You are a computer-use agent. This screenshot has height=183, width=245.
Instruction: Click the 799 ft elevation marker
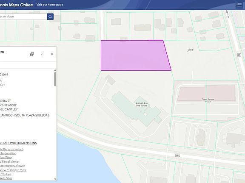click(191, 50)
